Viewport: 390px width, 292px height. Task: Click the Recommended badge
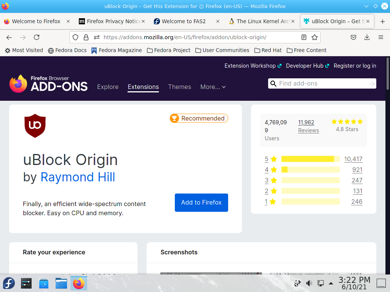pos(199,119)
